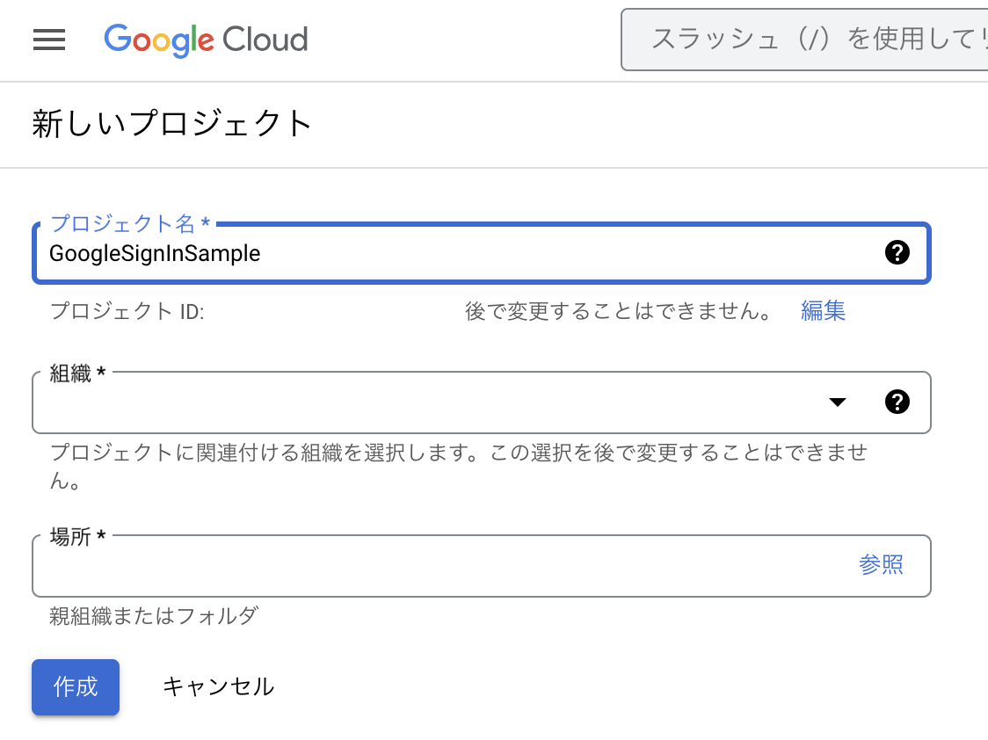Select the help icon in the organization row

[x=897, y=402]
